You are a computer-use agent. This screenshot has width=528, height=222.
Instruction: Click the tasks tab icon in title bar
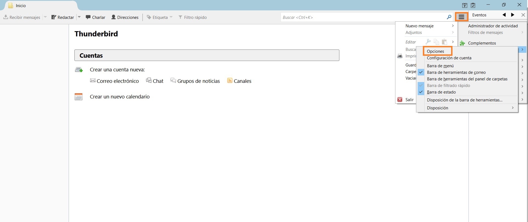[473, 5]
